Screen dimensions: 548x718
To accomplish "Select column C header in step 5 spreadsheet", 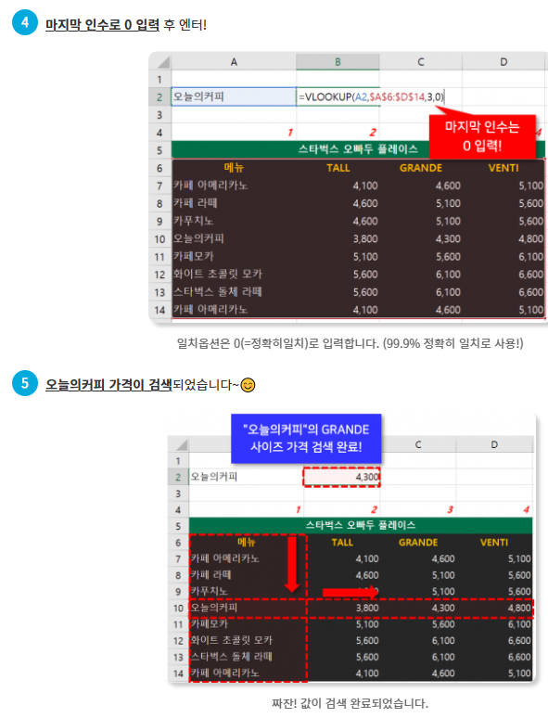I will pyautogui.click(x=417, y=444).
